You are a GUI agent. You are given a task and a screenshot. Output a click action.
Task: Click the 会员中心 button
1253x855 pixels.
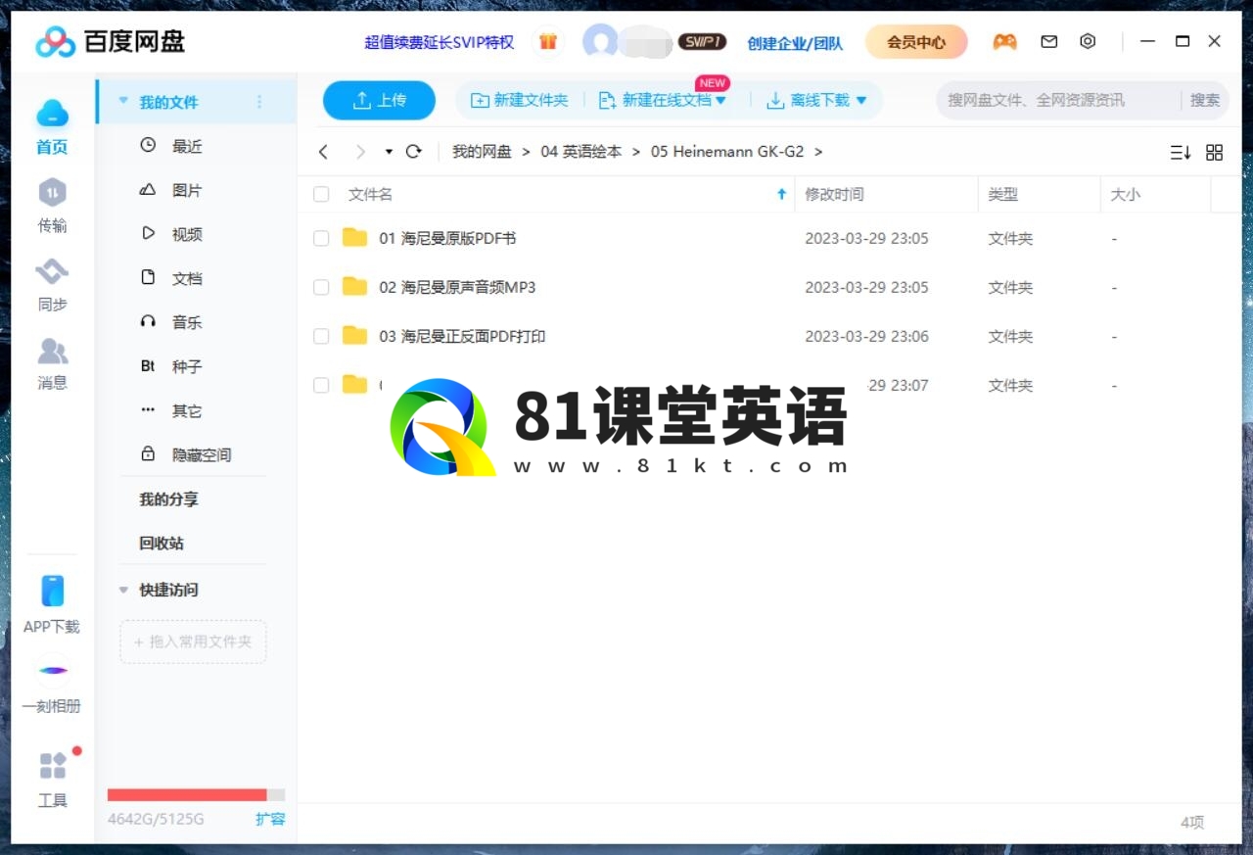click(x=916, y=42)
